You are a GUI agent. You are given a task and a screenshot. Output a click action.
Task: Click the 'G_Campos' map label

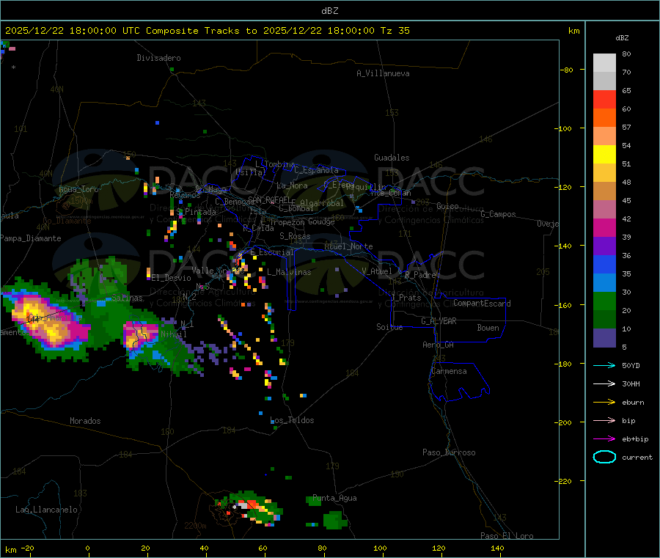(499, 214)
